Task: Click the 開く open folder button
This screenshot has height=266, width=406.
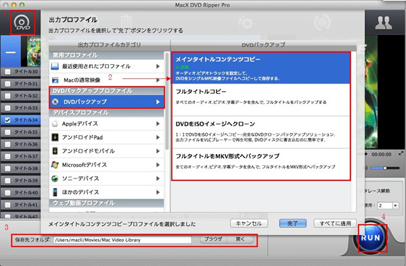Action: [x=240, y=240]
